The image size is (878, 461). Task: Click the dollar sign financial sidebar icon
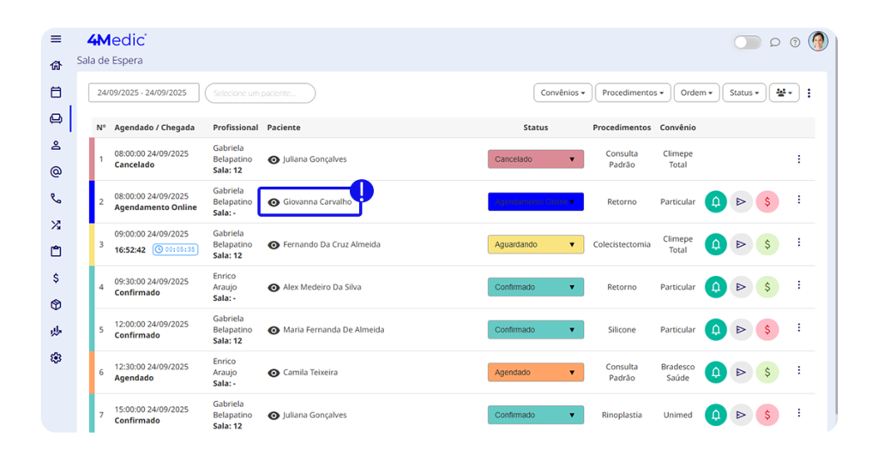[56, 278]
